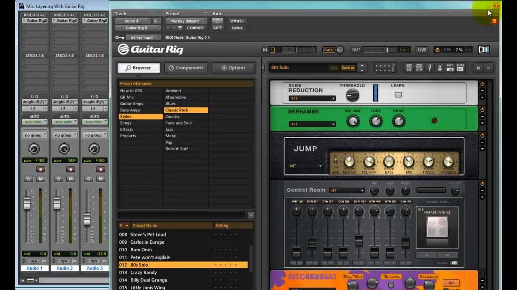
Task: Show the MSTR FX module
Action: point(460,68)
